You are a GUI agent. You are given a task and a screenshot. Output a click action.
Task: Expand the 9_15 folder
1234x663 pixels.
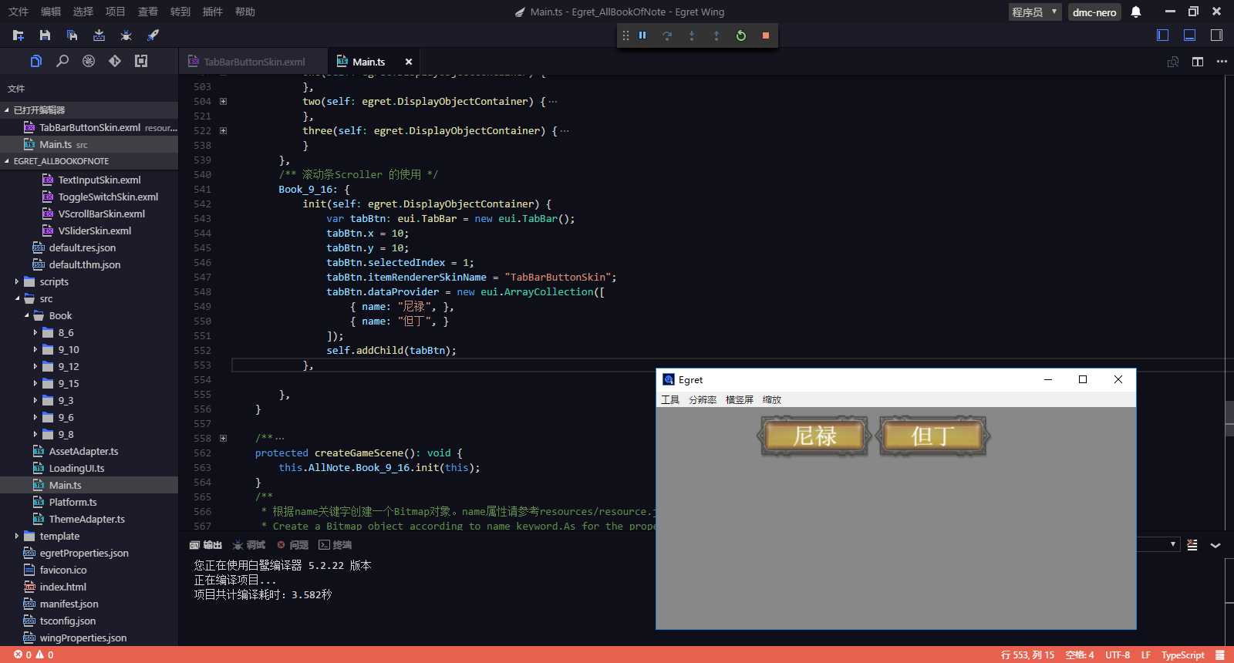35,383
